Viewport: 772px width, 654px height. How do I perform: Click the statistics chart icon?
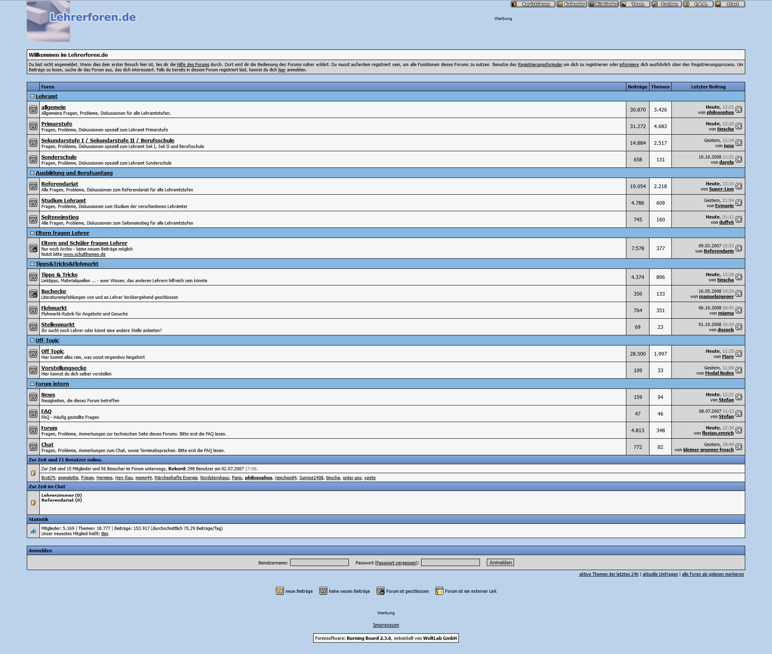(x=33, y=531)
